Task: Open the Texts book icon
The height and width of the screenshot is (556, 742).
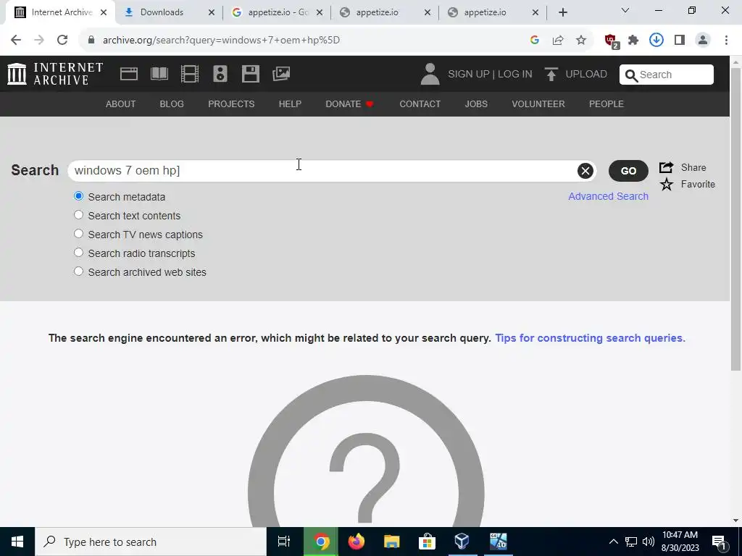Action: coord(159,74)
